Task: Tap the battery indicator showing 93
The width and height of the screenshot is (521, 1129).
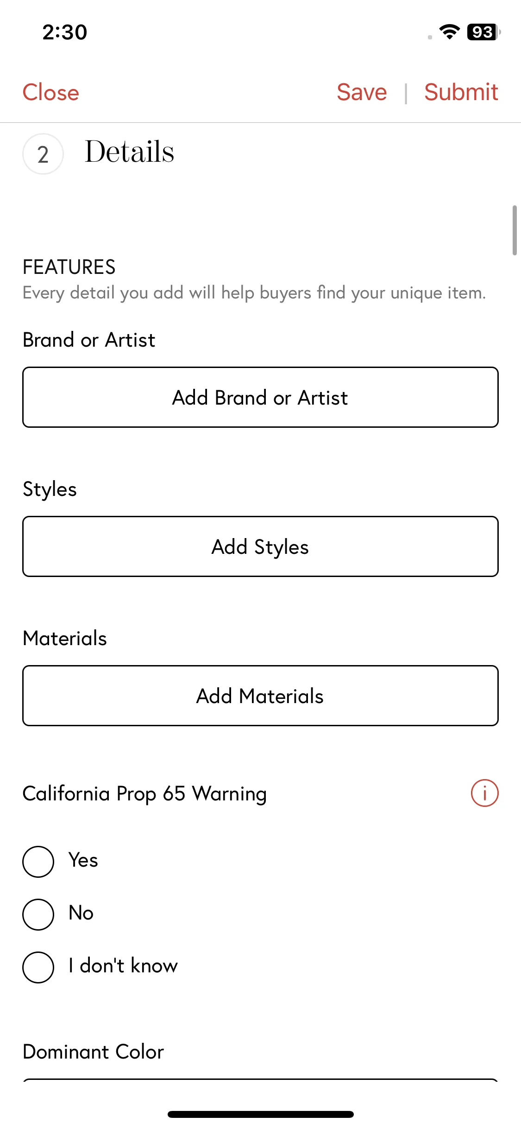Action: coord(483,32)
